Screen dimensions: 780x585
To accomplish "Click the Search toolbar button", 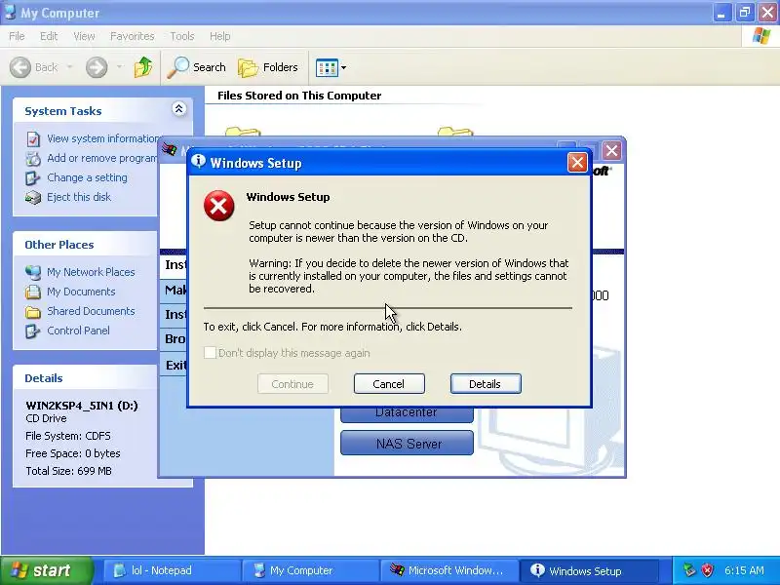I will 197,67.
